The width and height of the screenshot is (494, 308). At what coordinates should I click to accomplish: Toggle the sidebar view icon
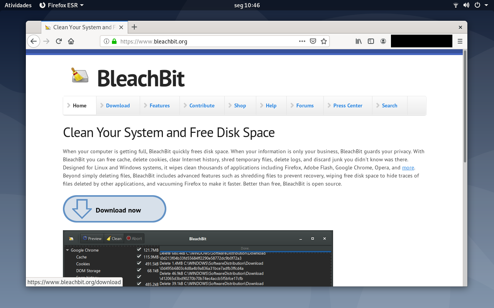pos(371,41)
